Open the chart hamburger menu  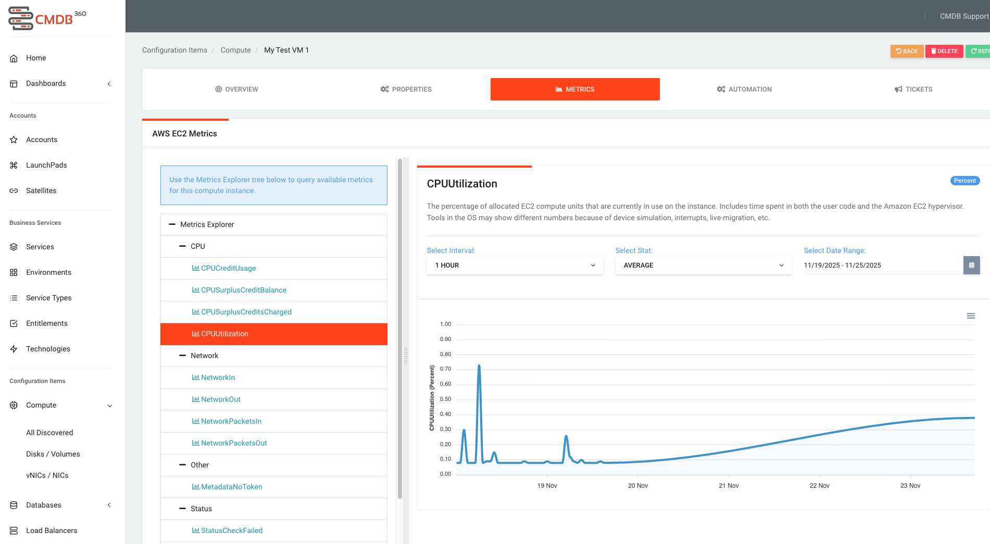971,316
